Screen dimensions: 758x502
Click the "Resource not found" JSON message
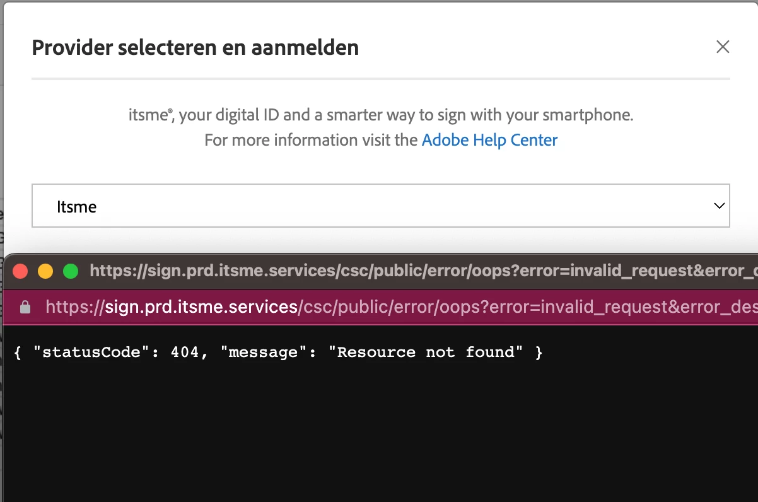(x=277, y=352)
